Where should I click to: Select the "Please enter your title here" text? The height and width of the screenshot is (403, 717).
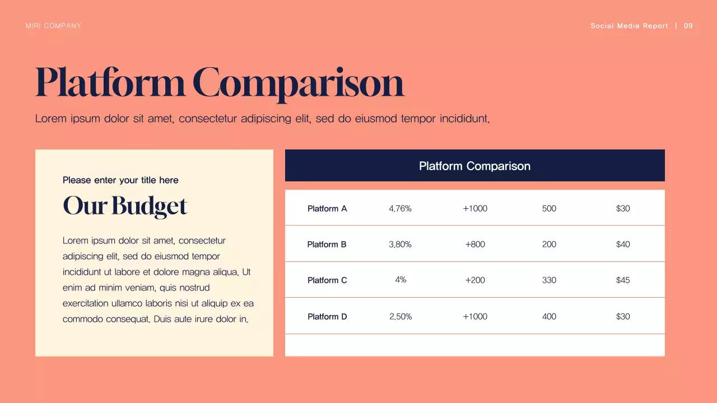(x=120, y=180)
